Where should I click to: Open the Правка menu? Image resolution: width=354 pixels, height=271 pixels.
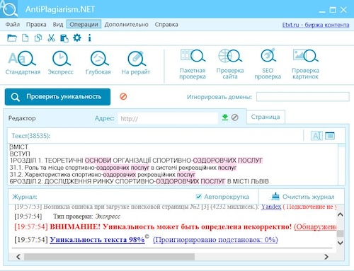click(x=36, y=25)
